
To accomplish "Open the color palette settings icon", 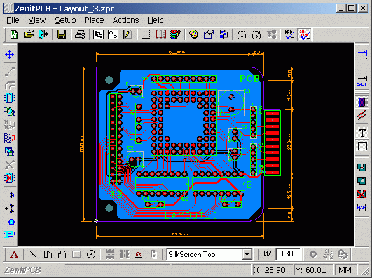I will point(194,35).
